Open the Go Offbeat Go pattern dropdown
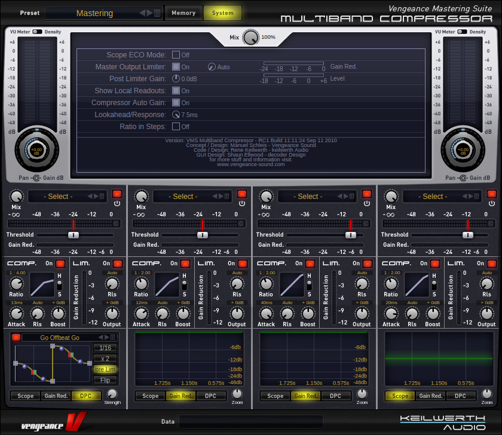 click(60, 338)
